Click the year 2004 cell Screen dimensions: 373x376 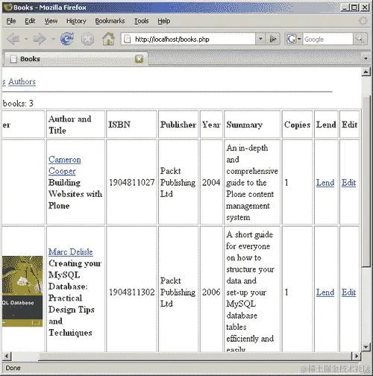211,183
